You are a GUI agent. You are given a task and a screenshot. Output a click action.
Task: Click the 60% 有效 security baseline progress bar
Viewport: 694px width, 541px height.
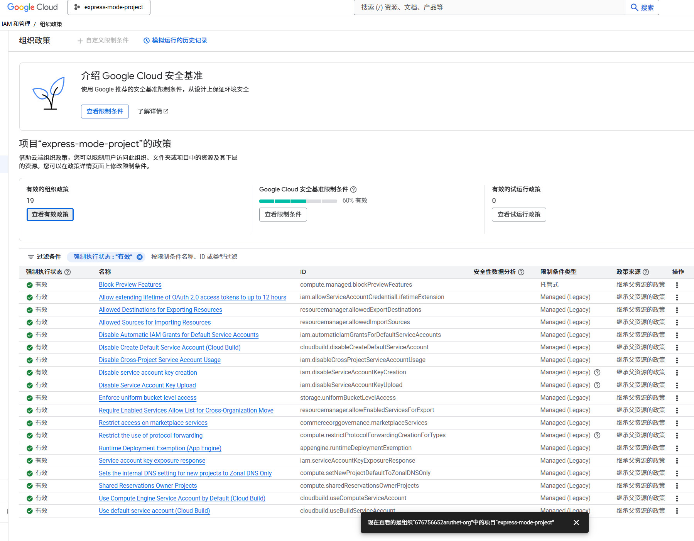pyautogui.click(x=298, y=201)
